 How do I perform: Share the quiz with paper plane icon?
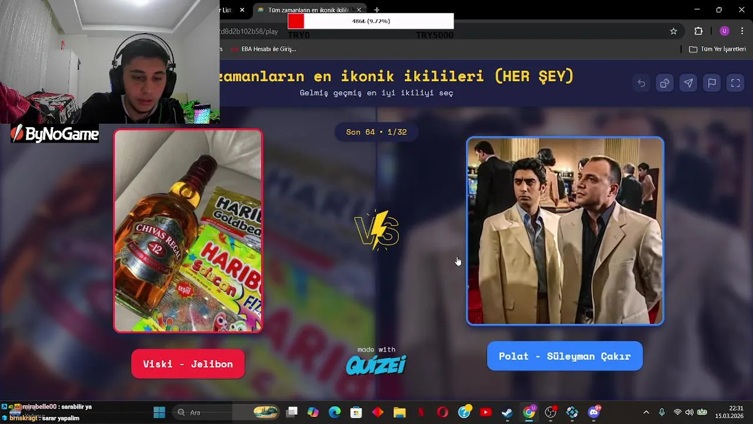coord(688,83)
